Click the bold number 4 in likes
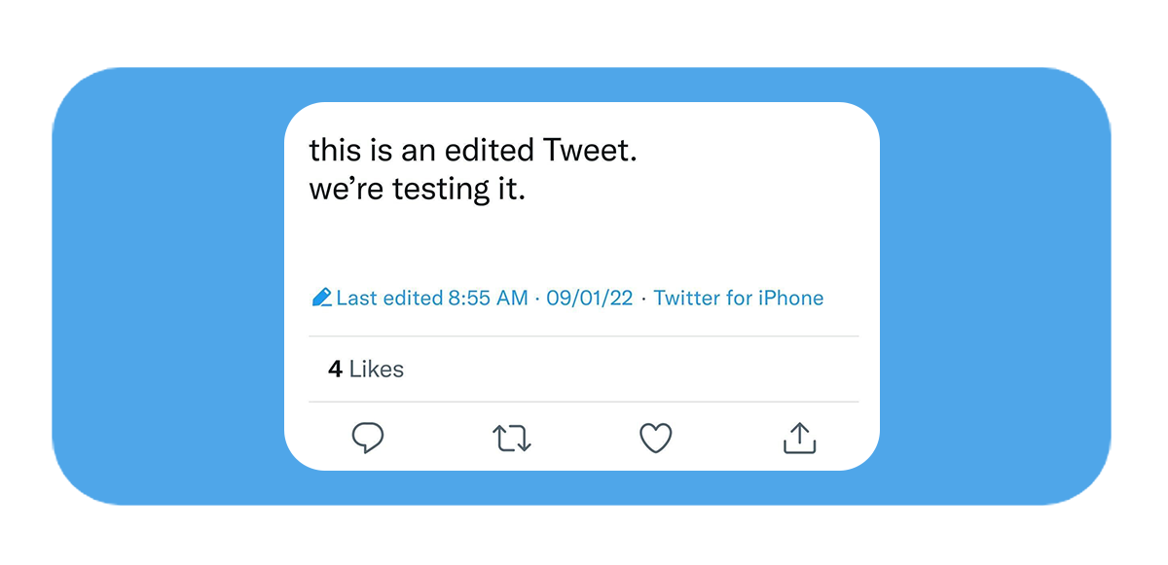 tap(335, 370)
